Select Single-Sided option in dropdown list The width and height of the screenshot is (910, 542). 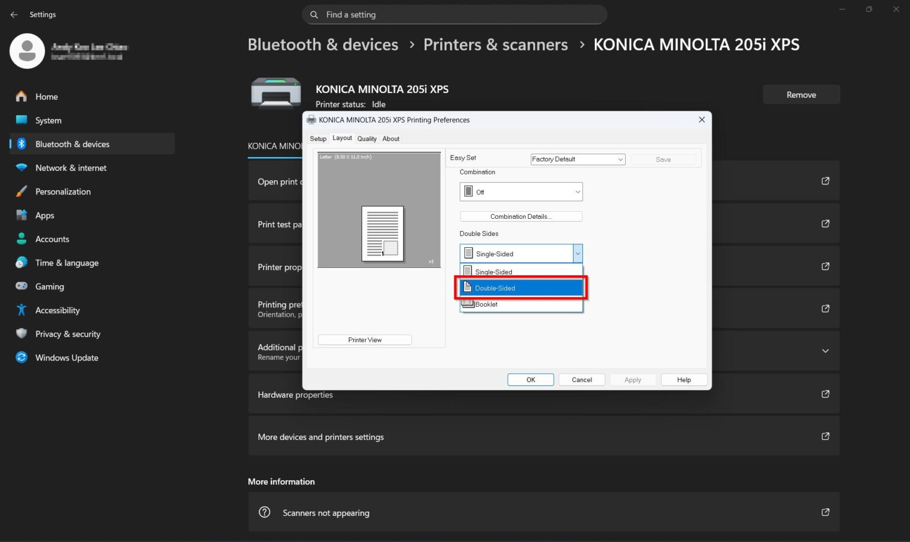click(521, 272)
